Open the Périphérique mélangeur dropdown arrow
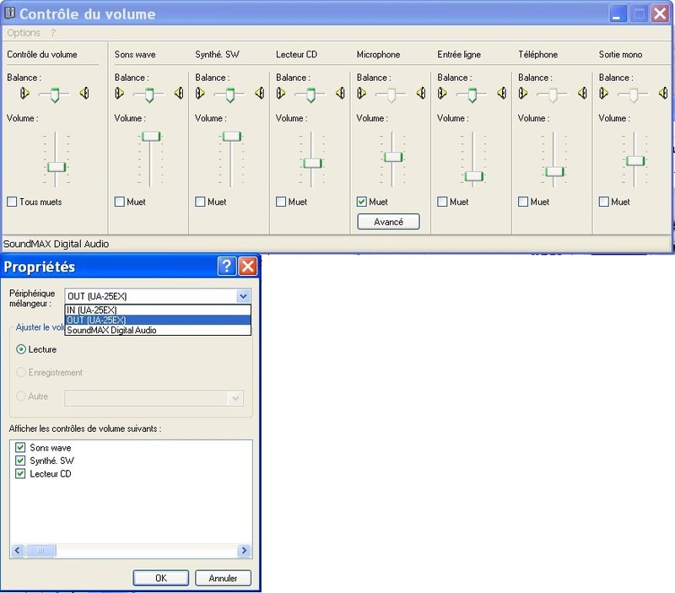This screenshot has width=675, height=593. [x=243, y=296]
